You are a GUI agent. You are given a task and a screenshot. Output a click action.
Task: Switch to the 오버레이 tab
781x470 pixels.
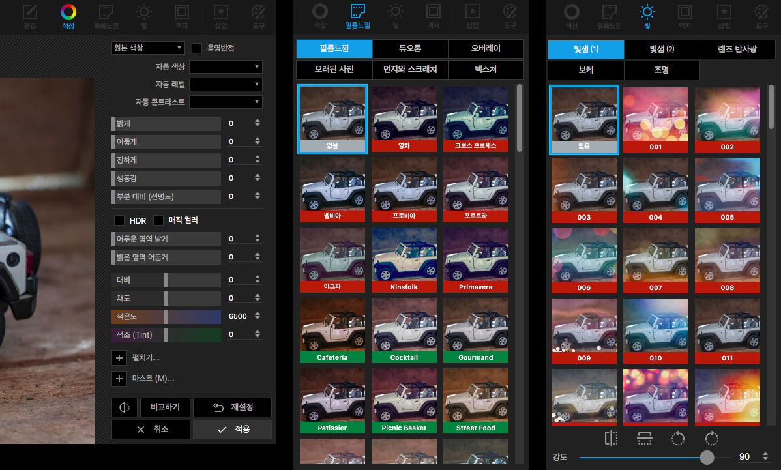click(486, 48)
